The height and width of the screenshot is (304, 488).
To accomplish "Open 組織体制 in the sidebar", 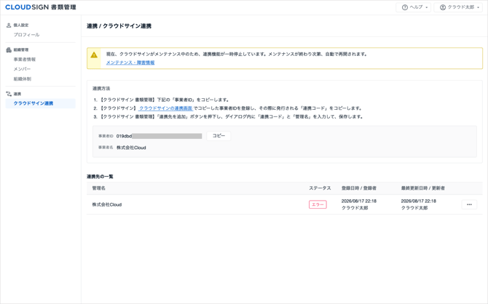I will pos(23,79).
